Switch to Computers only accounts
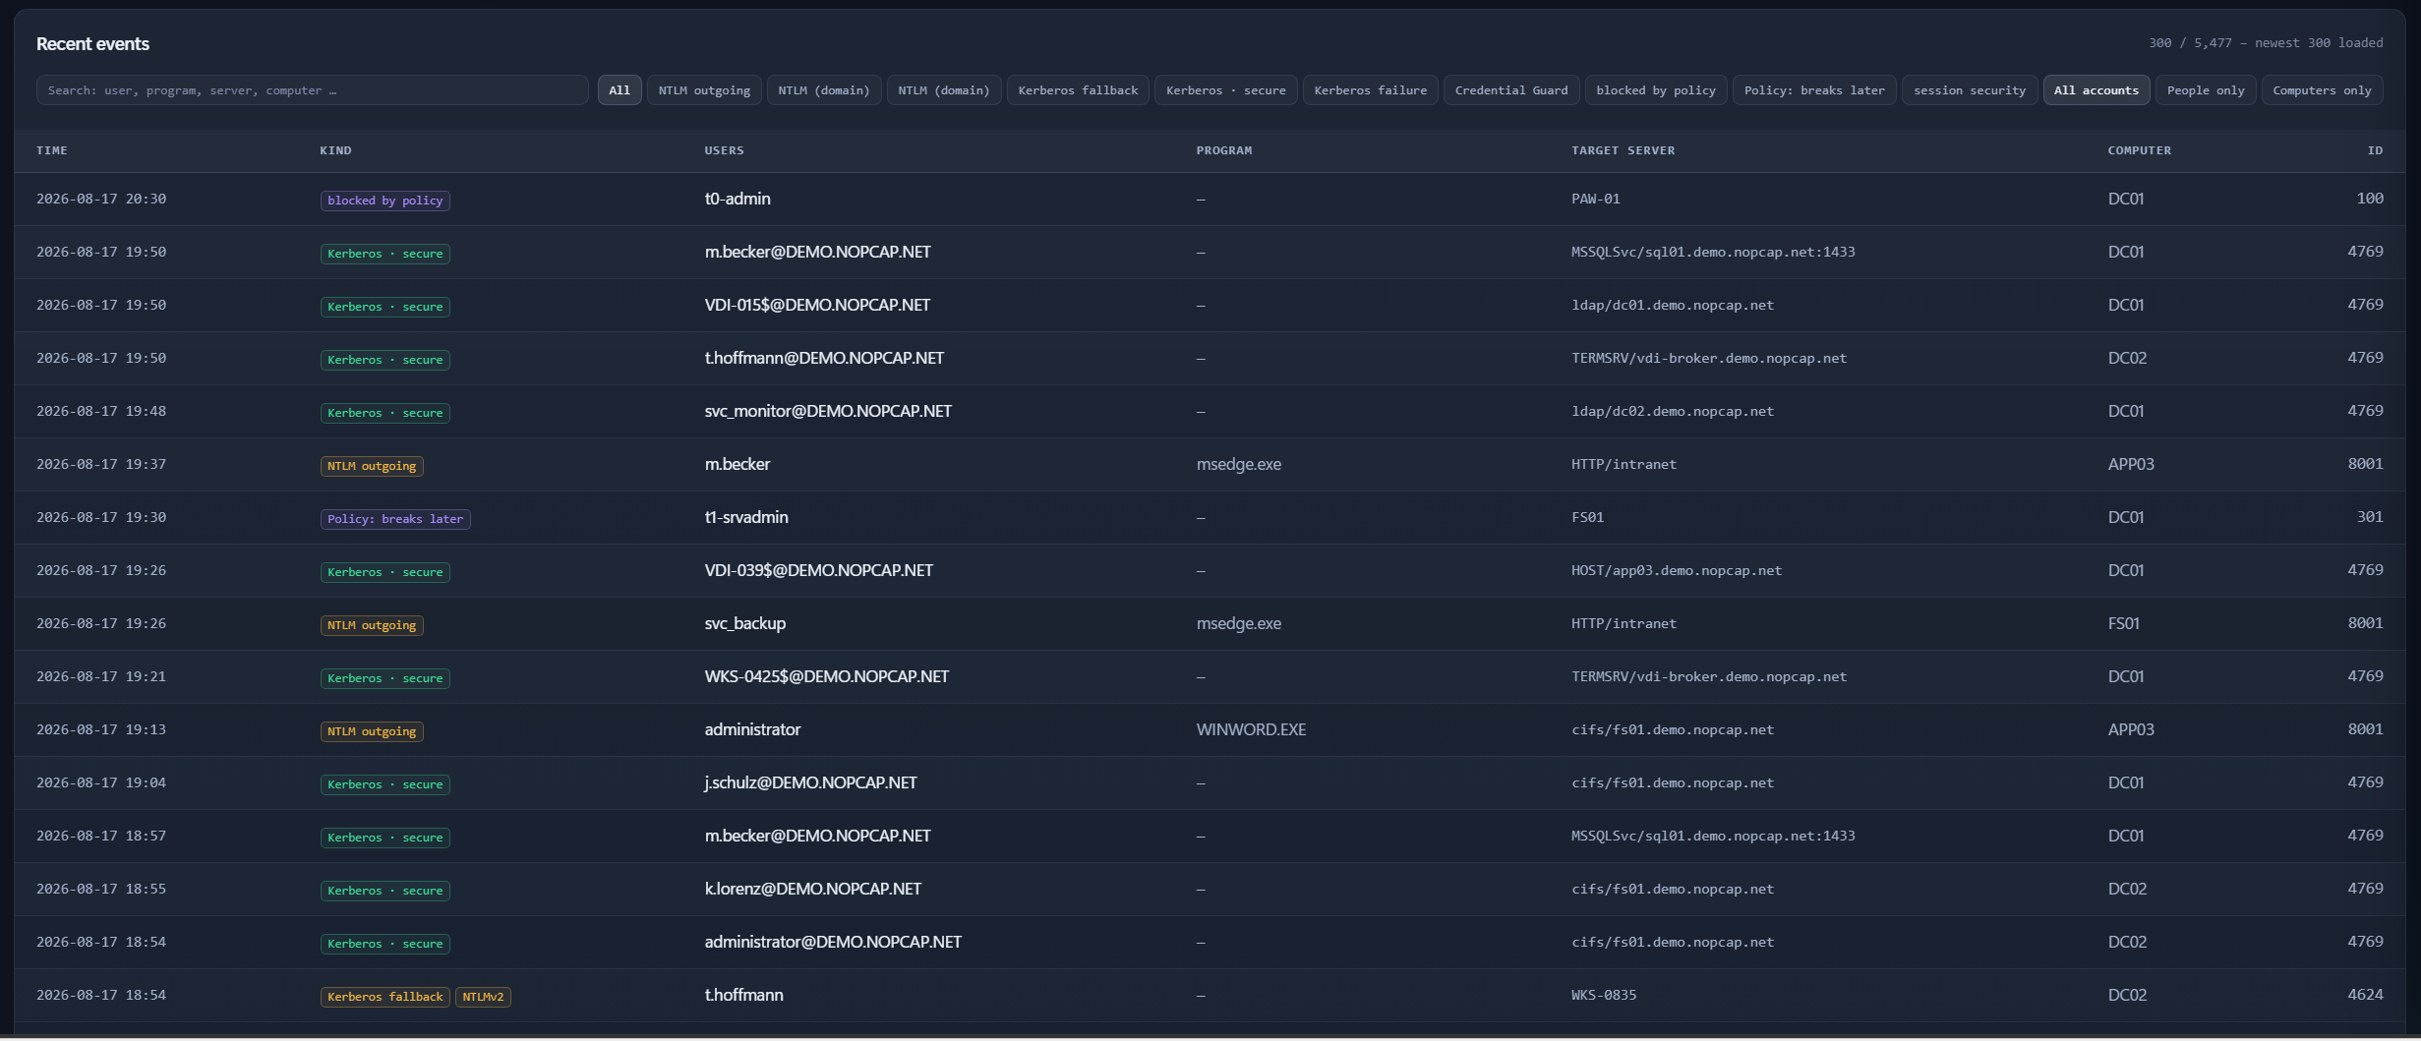 tap(2322, 90)
